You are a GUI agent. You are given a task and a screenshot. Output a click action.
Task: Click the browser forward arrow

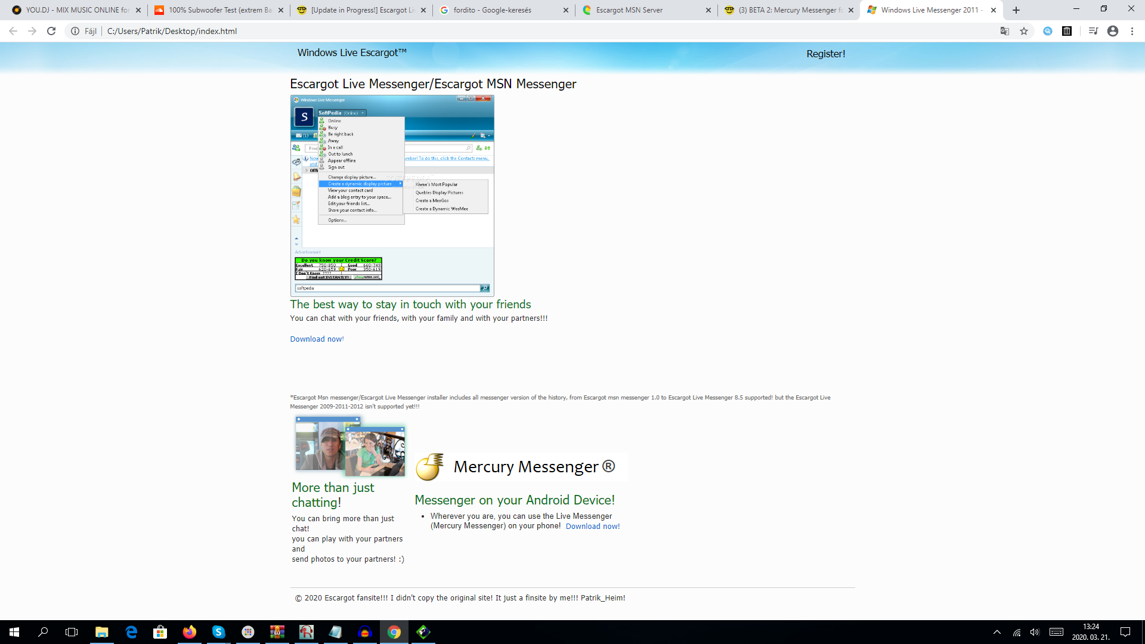point(32,31)
